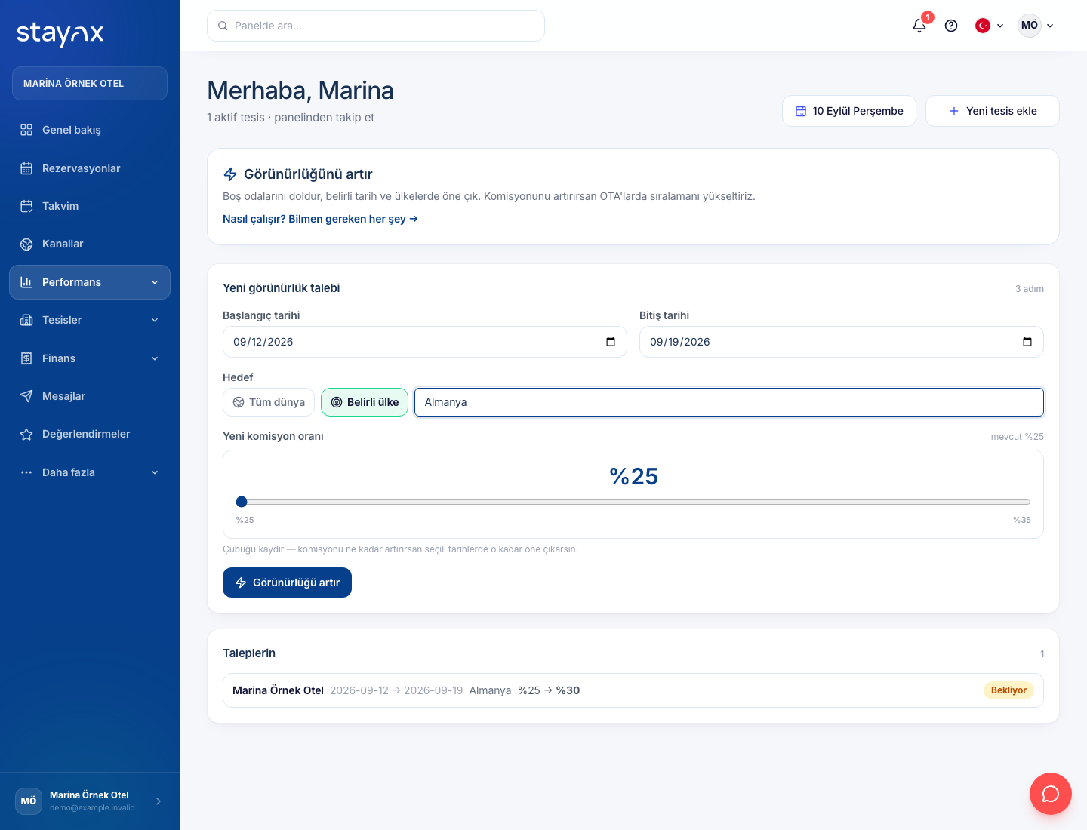Open the MÖ user account dropdown
This screenshot has height=830, width=1087.
pos(1036,26)
